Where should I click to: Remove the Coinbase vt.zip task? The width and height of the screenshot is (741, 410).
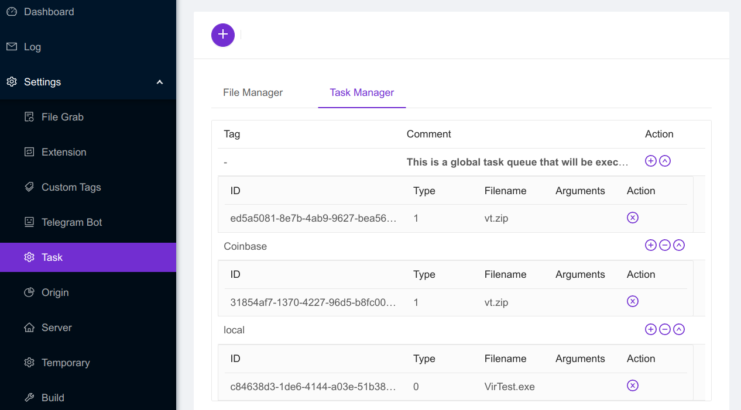[632, 301]
